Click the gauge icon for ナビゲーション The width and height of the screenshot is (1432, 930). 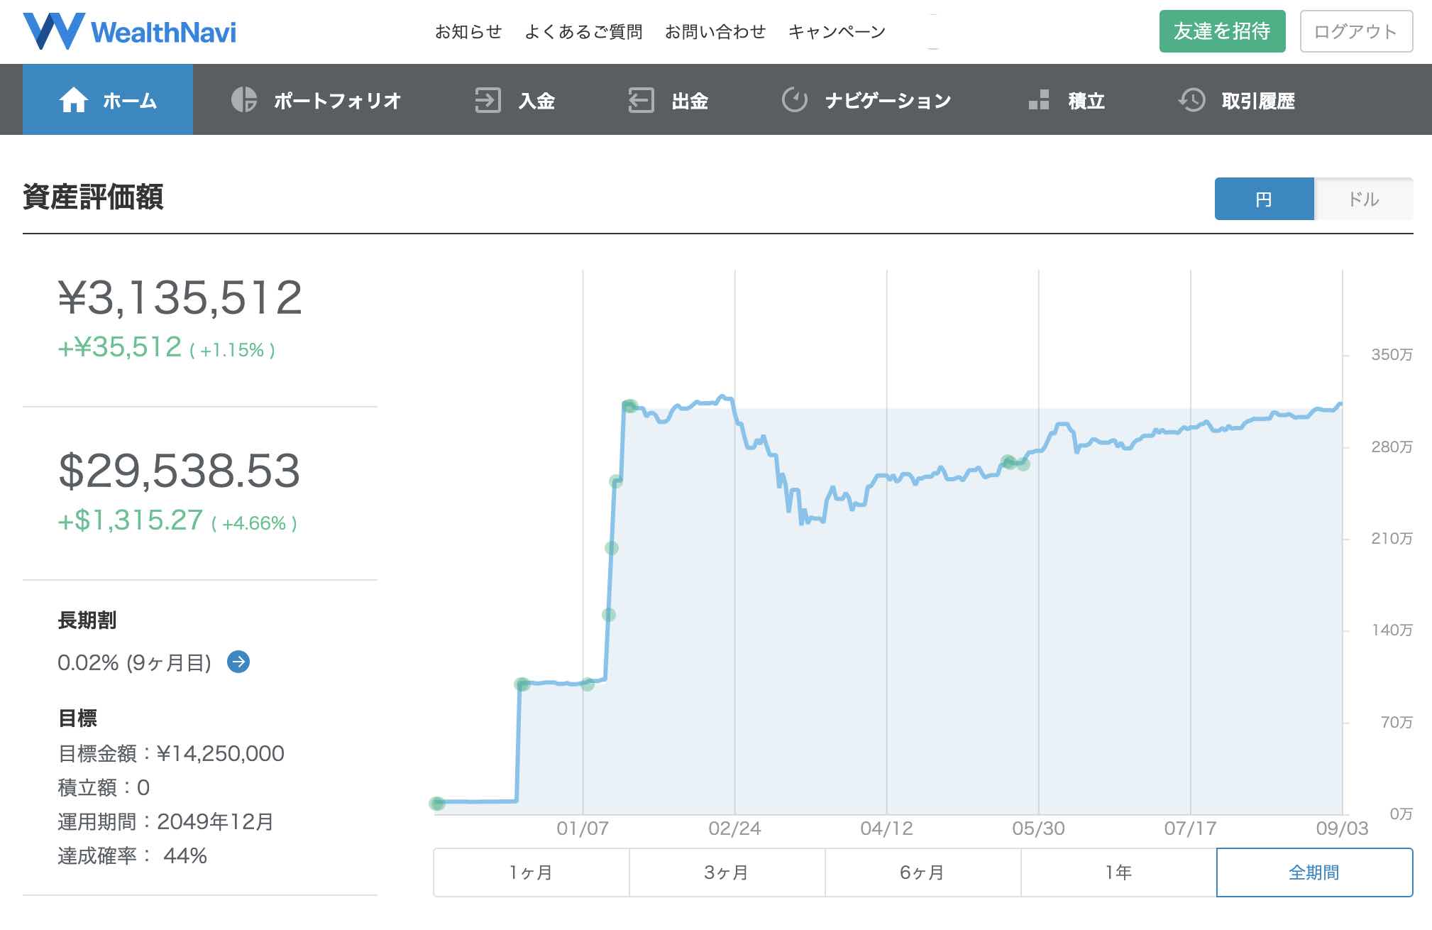pos(795,99)
